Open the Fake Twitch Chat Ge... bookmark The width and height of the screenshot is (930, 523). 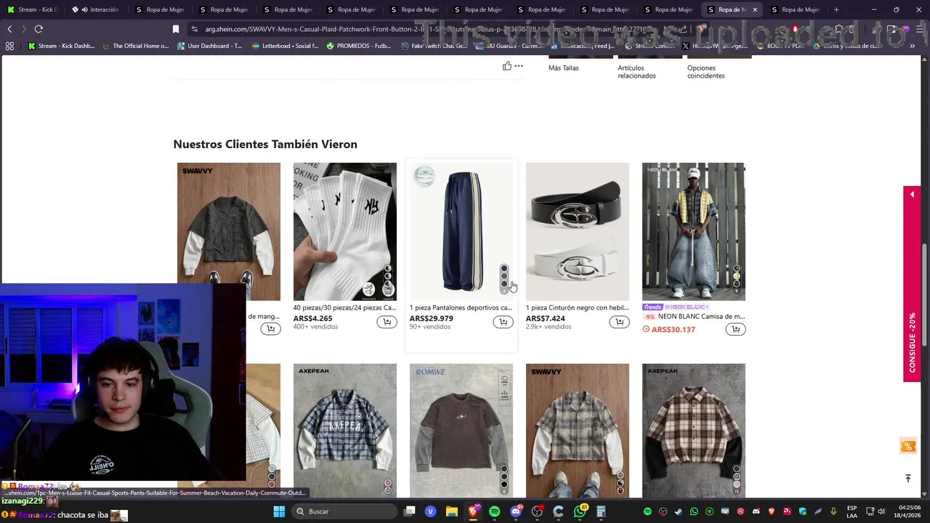pos(434,46)
